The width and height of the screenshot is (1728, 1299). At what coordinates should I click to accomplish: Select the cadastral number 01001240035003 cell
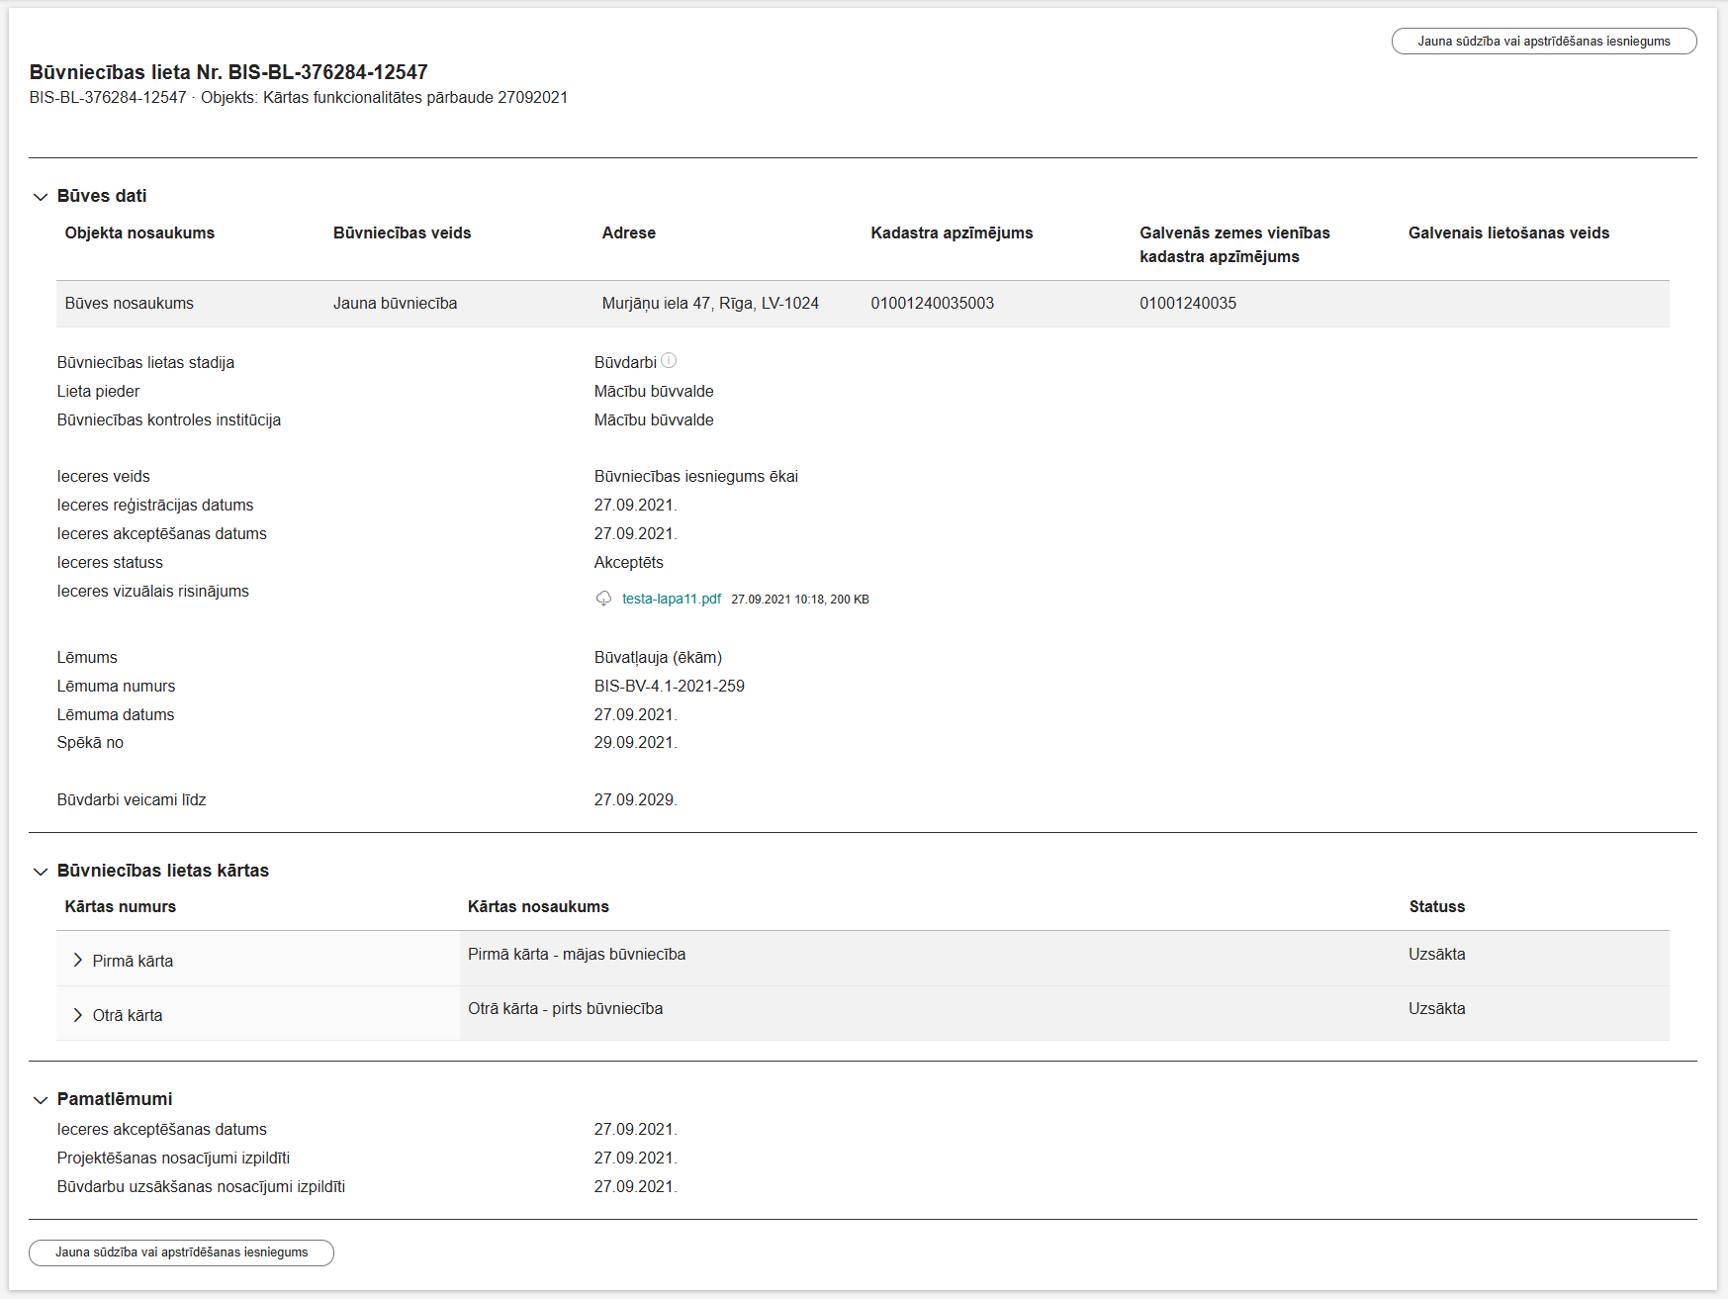tap(932, 304)
